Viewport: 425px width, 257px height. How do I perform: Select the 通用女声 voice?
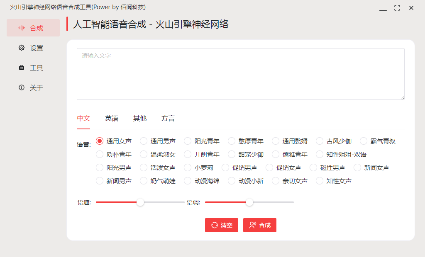pos(100,141)
